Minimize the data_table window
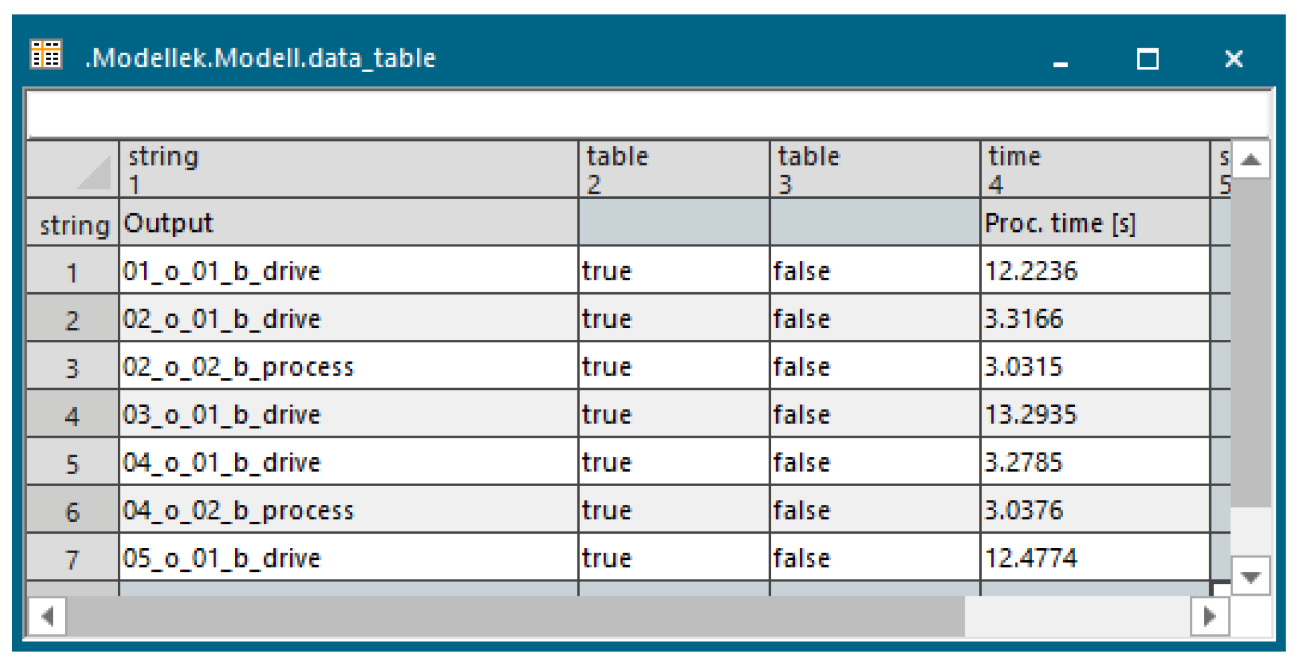1297x666 pixels. [1060, 60]
